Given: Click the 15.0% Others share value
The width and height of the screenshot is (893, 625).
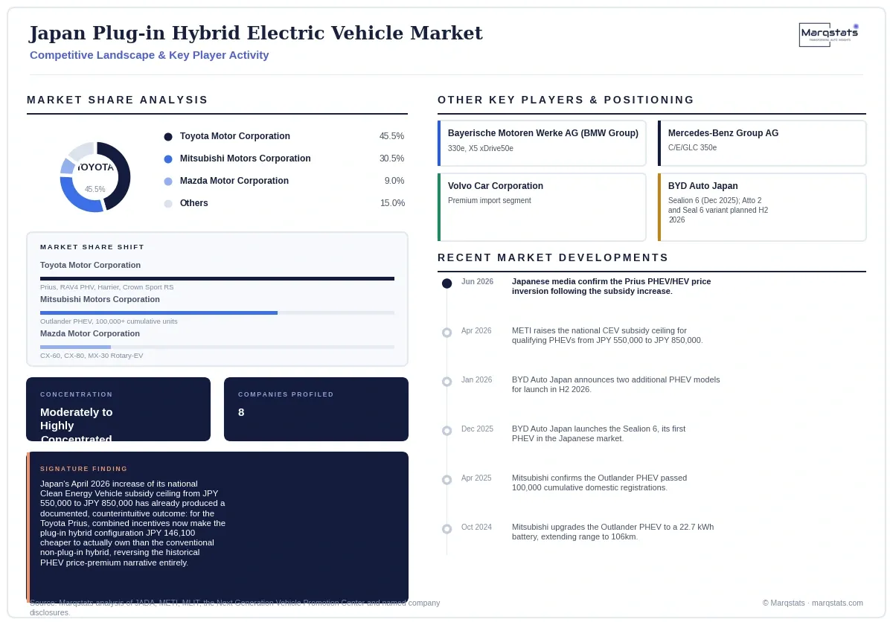Looking at the screenshot, I should click(x=392, y=203).
